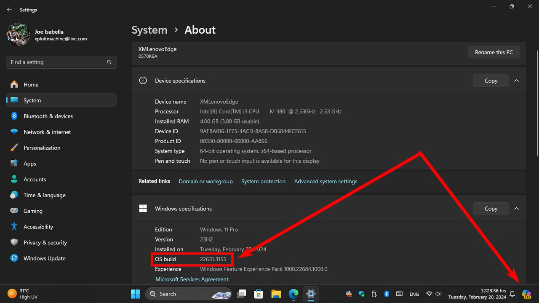
Task: Collapse the Windows specifications section
Action: 516,209
